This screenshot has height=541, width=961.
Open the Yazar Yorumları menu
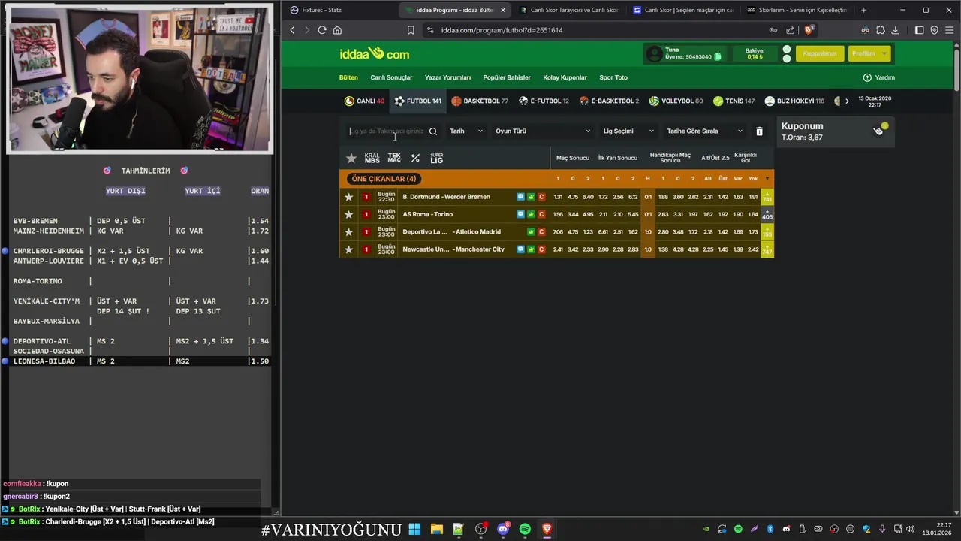[x=447, y=77]
